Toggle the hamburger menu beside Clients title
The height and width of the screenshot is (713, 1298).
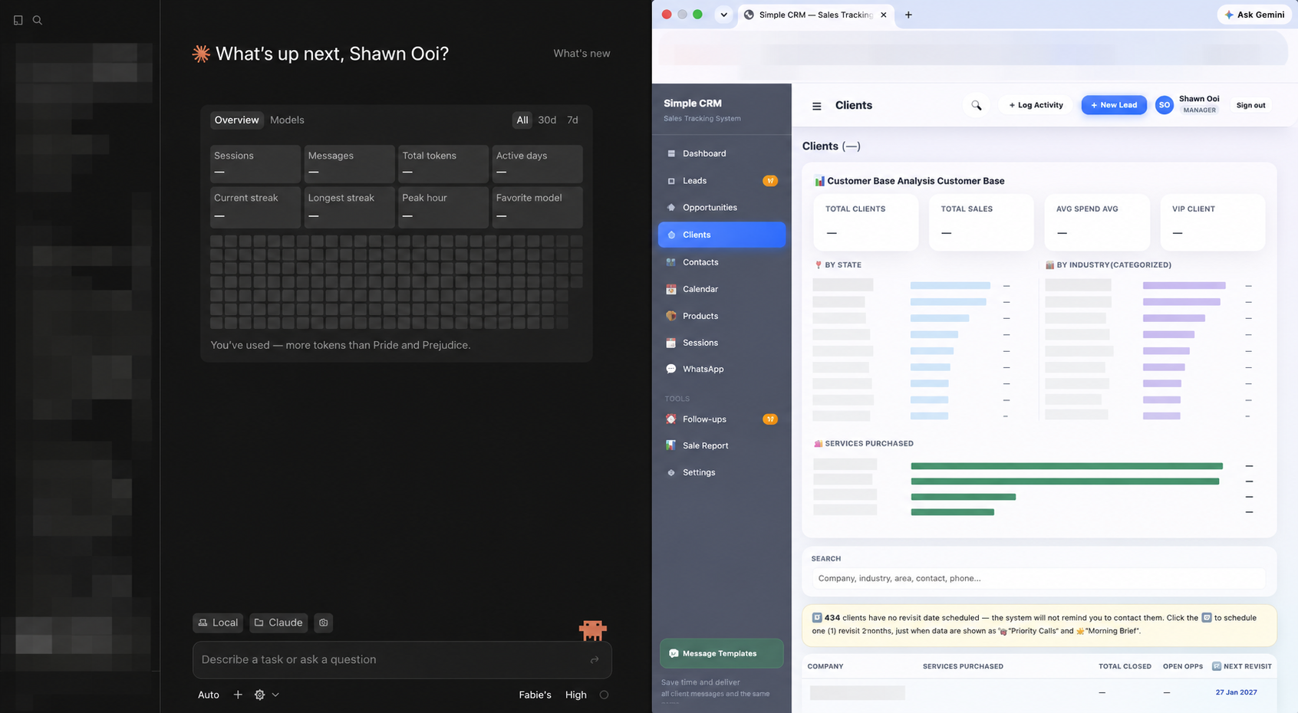pos(817,106)
